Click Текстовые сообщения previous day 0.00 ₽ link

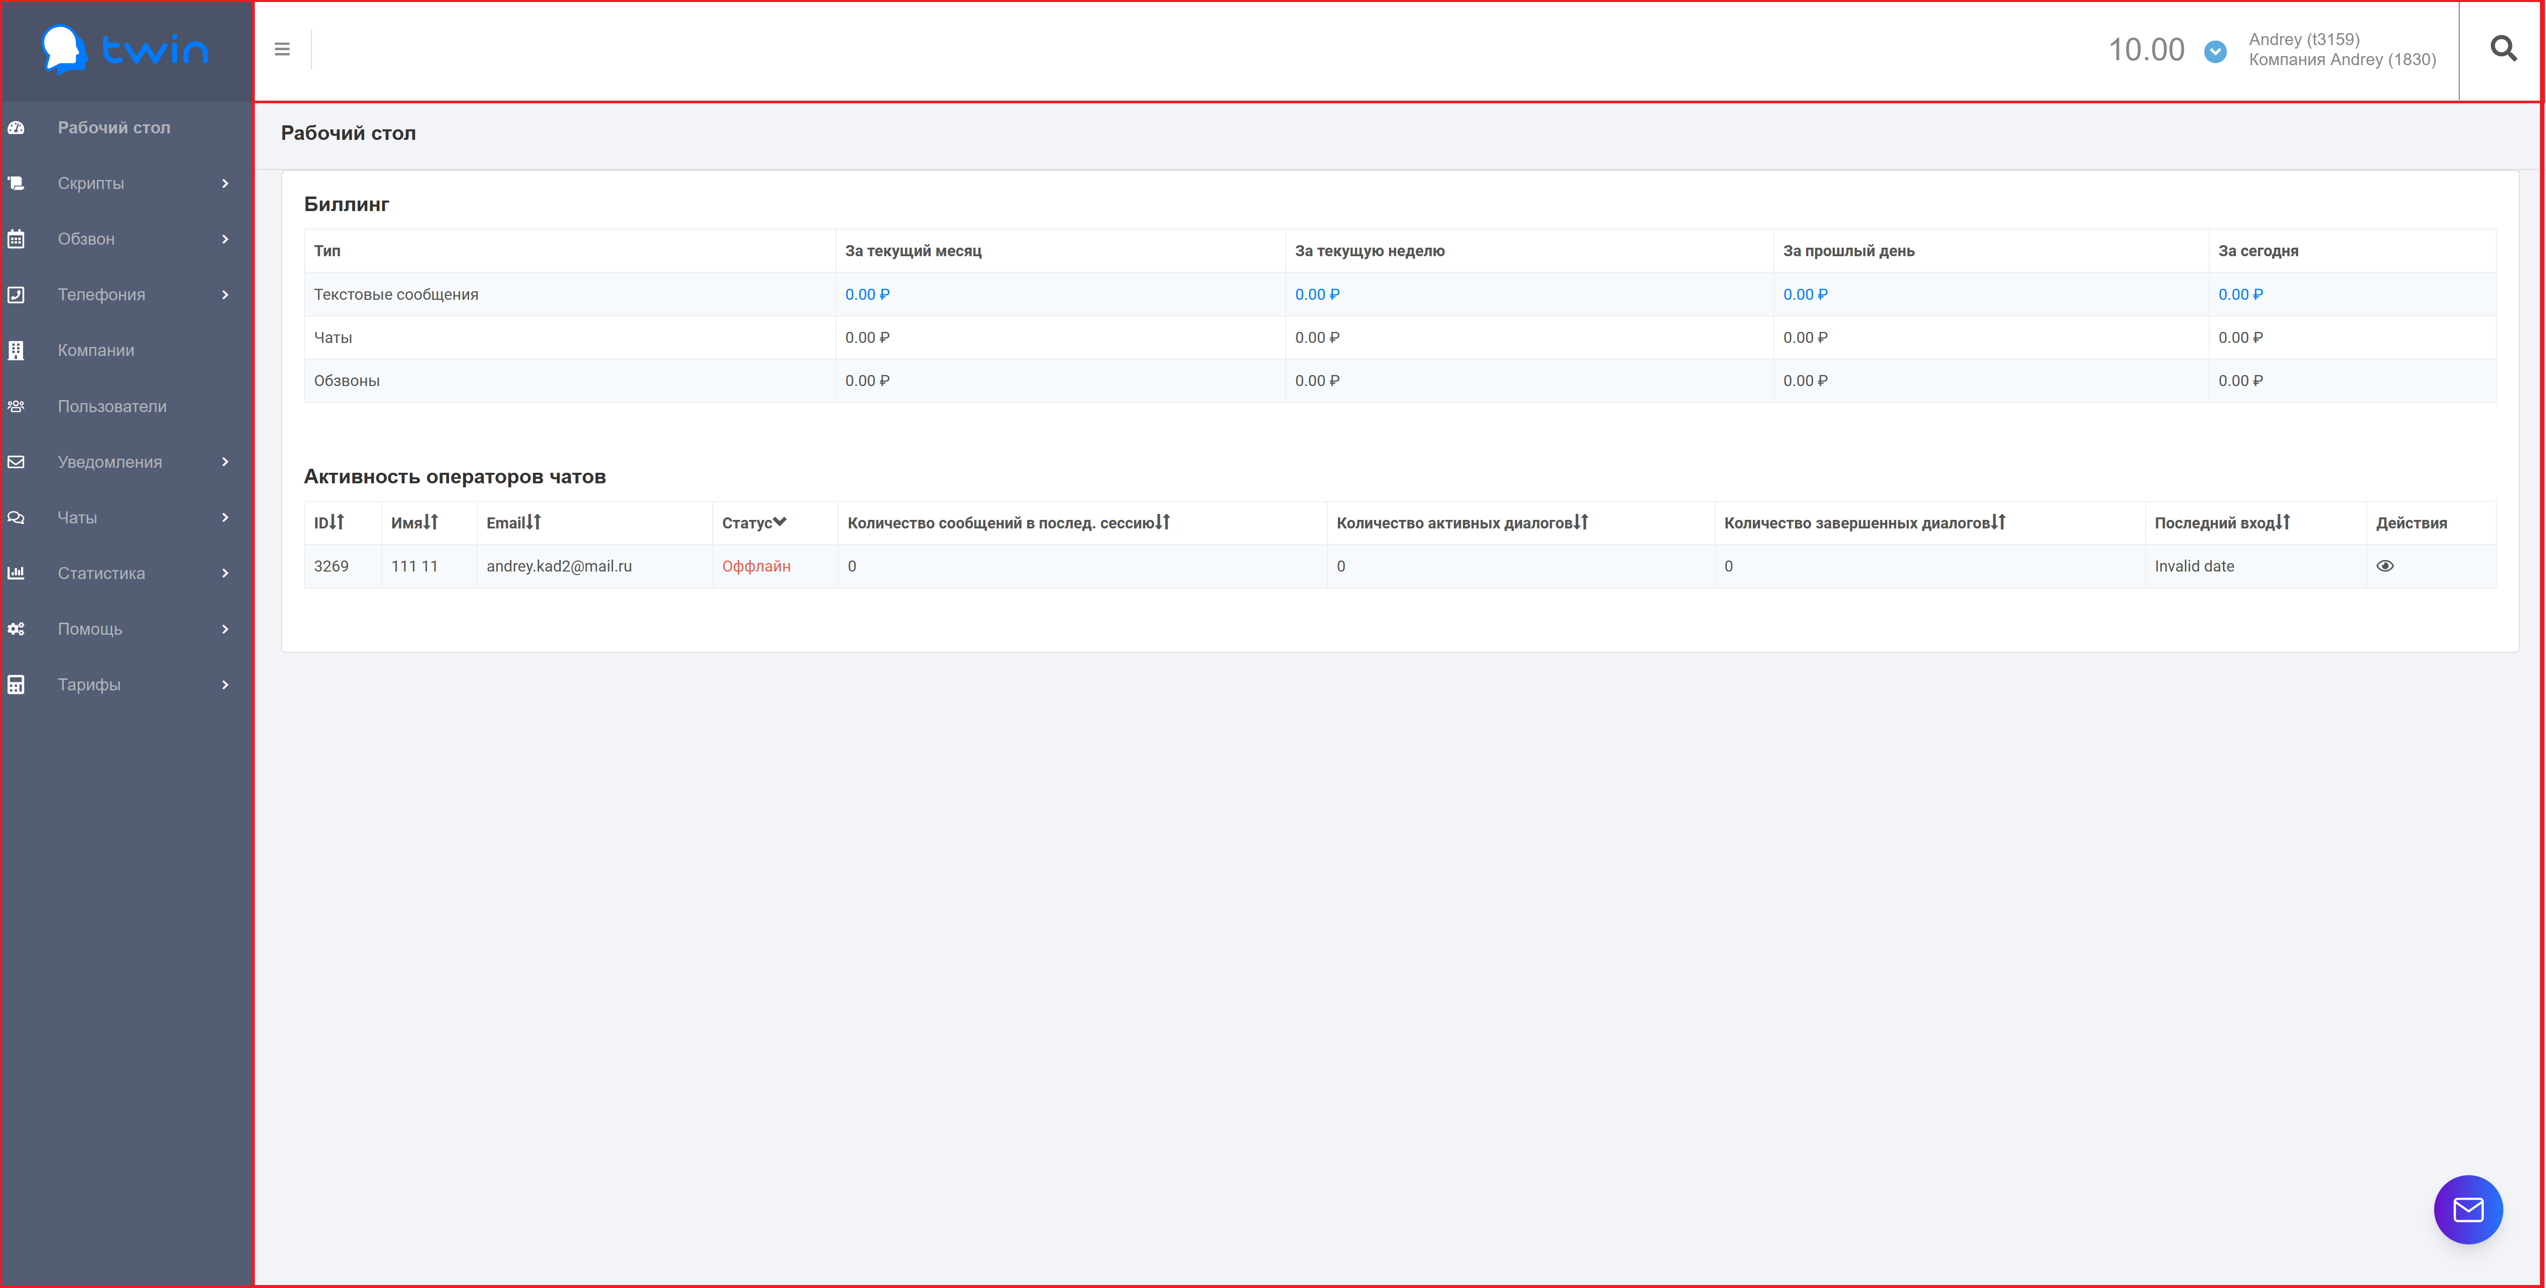(1806, 294)
